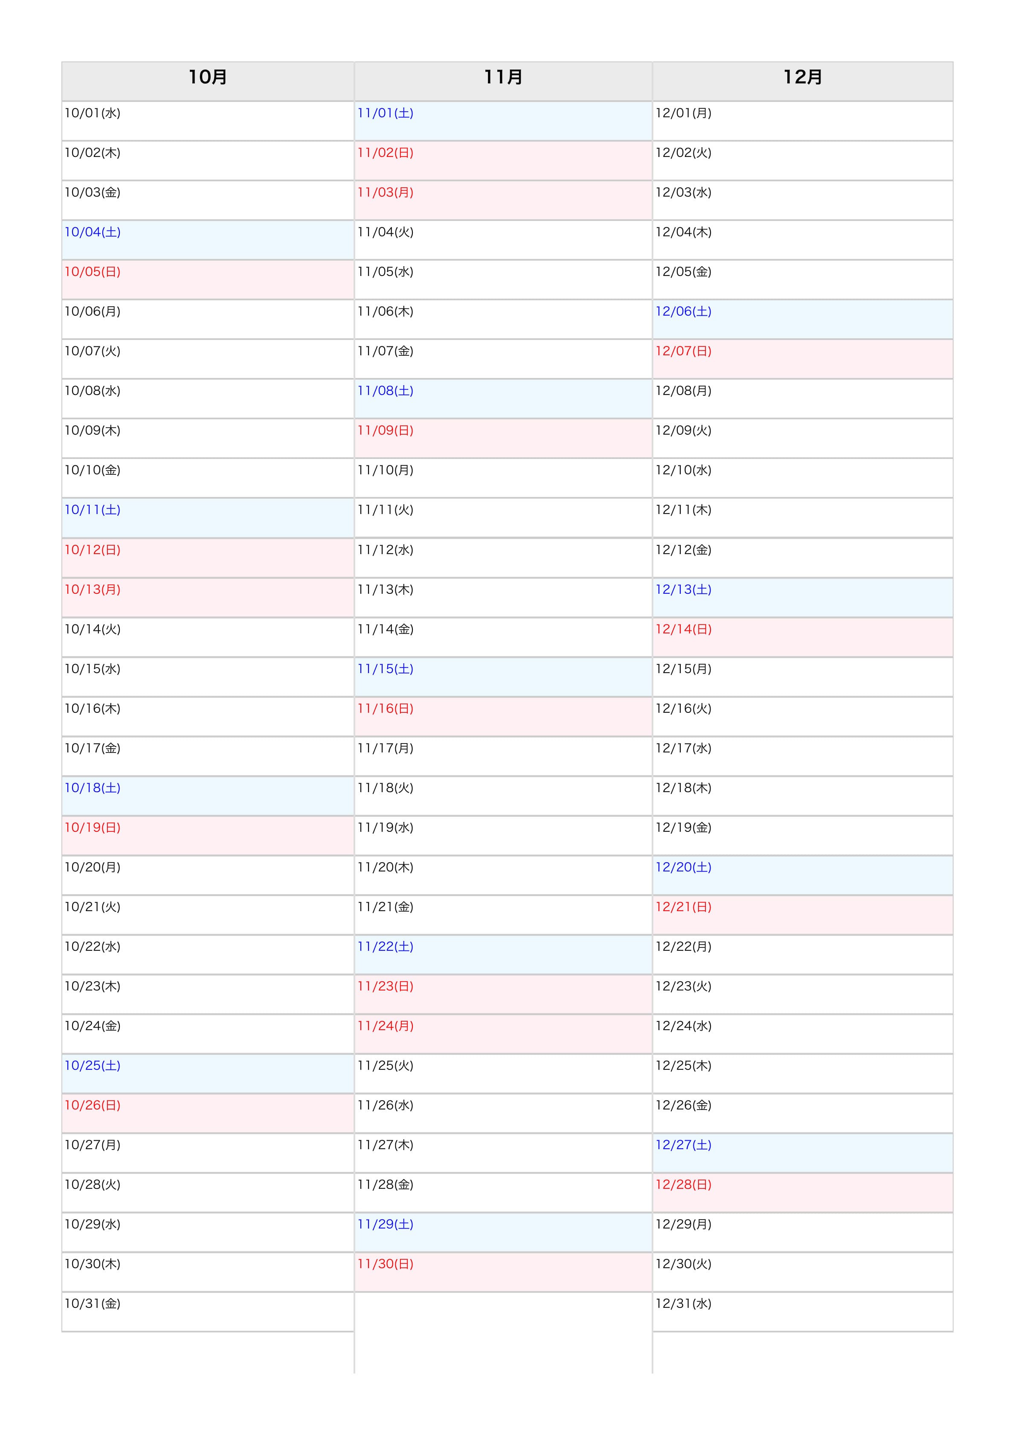Viewport: 1015px width, 1435px height.
Task: Click the 11/30(日) date cell
Action: click(x=503, y=1272)
